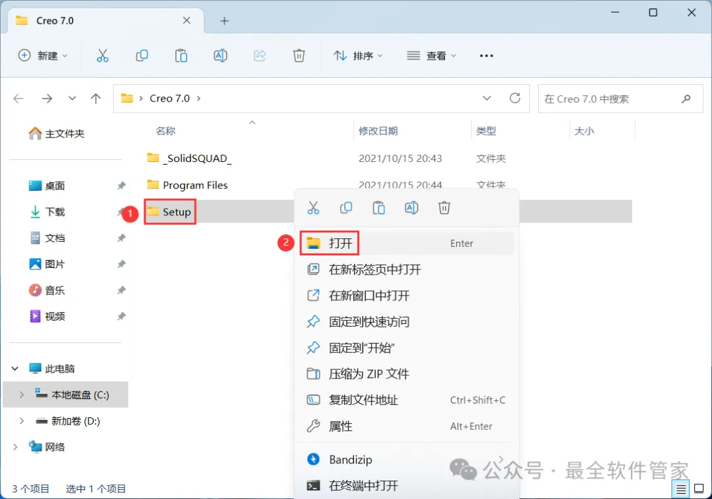Open the 排序 sort dropdown
This screenshot has height=499, width=712.
coord(359,56)
